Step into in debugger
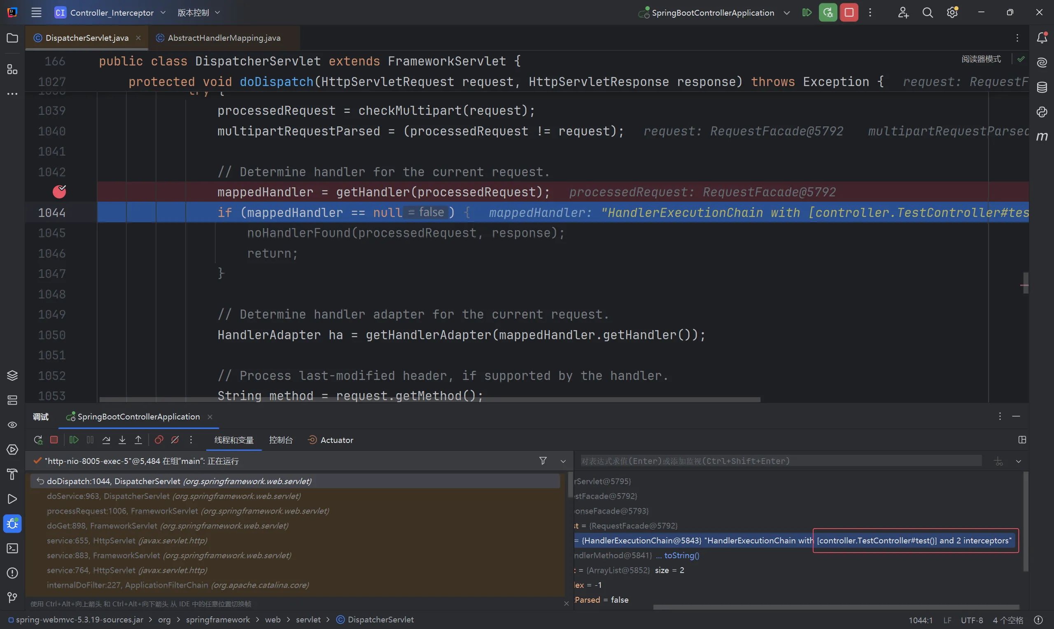 pyautogui.click(x=122, y=440)
